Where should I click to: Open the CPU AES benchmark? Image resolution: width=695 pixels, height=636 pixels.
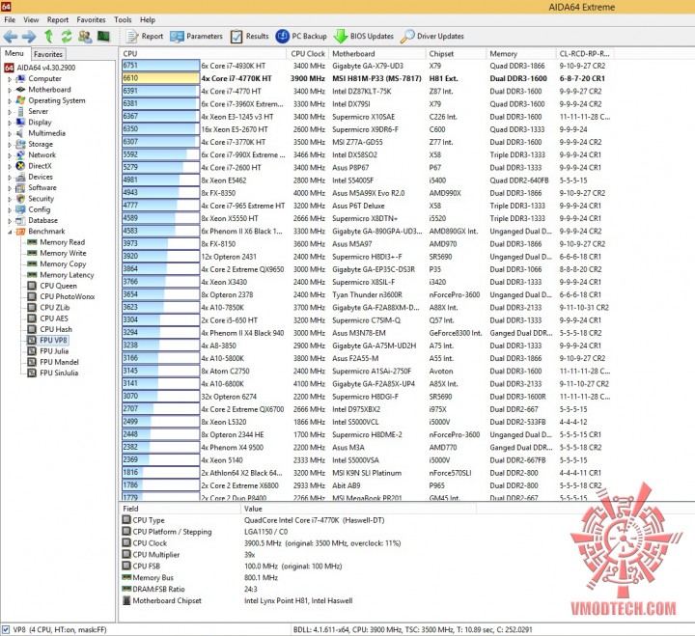click(x=47, y=318)
